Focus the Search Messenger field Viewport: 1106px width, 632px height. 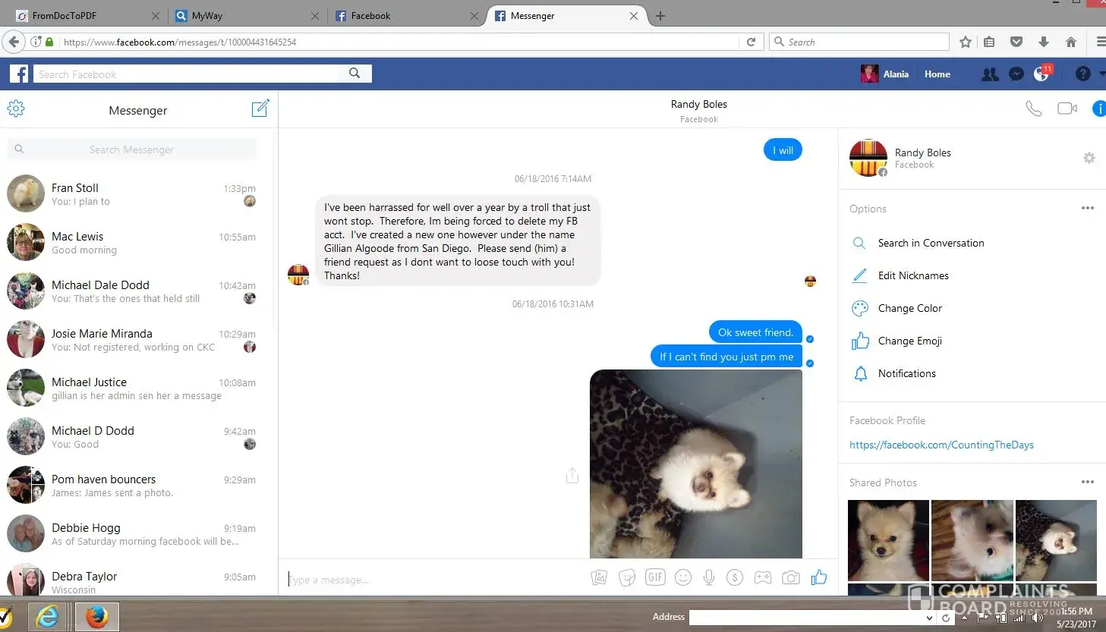tap(131, 149)
